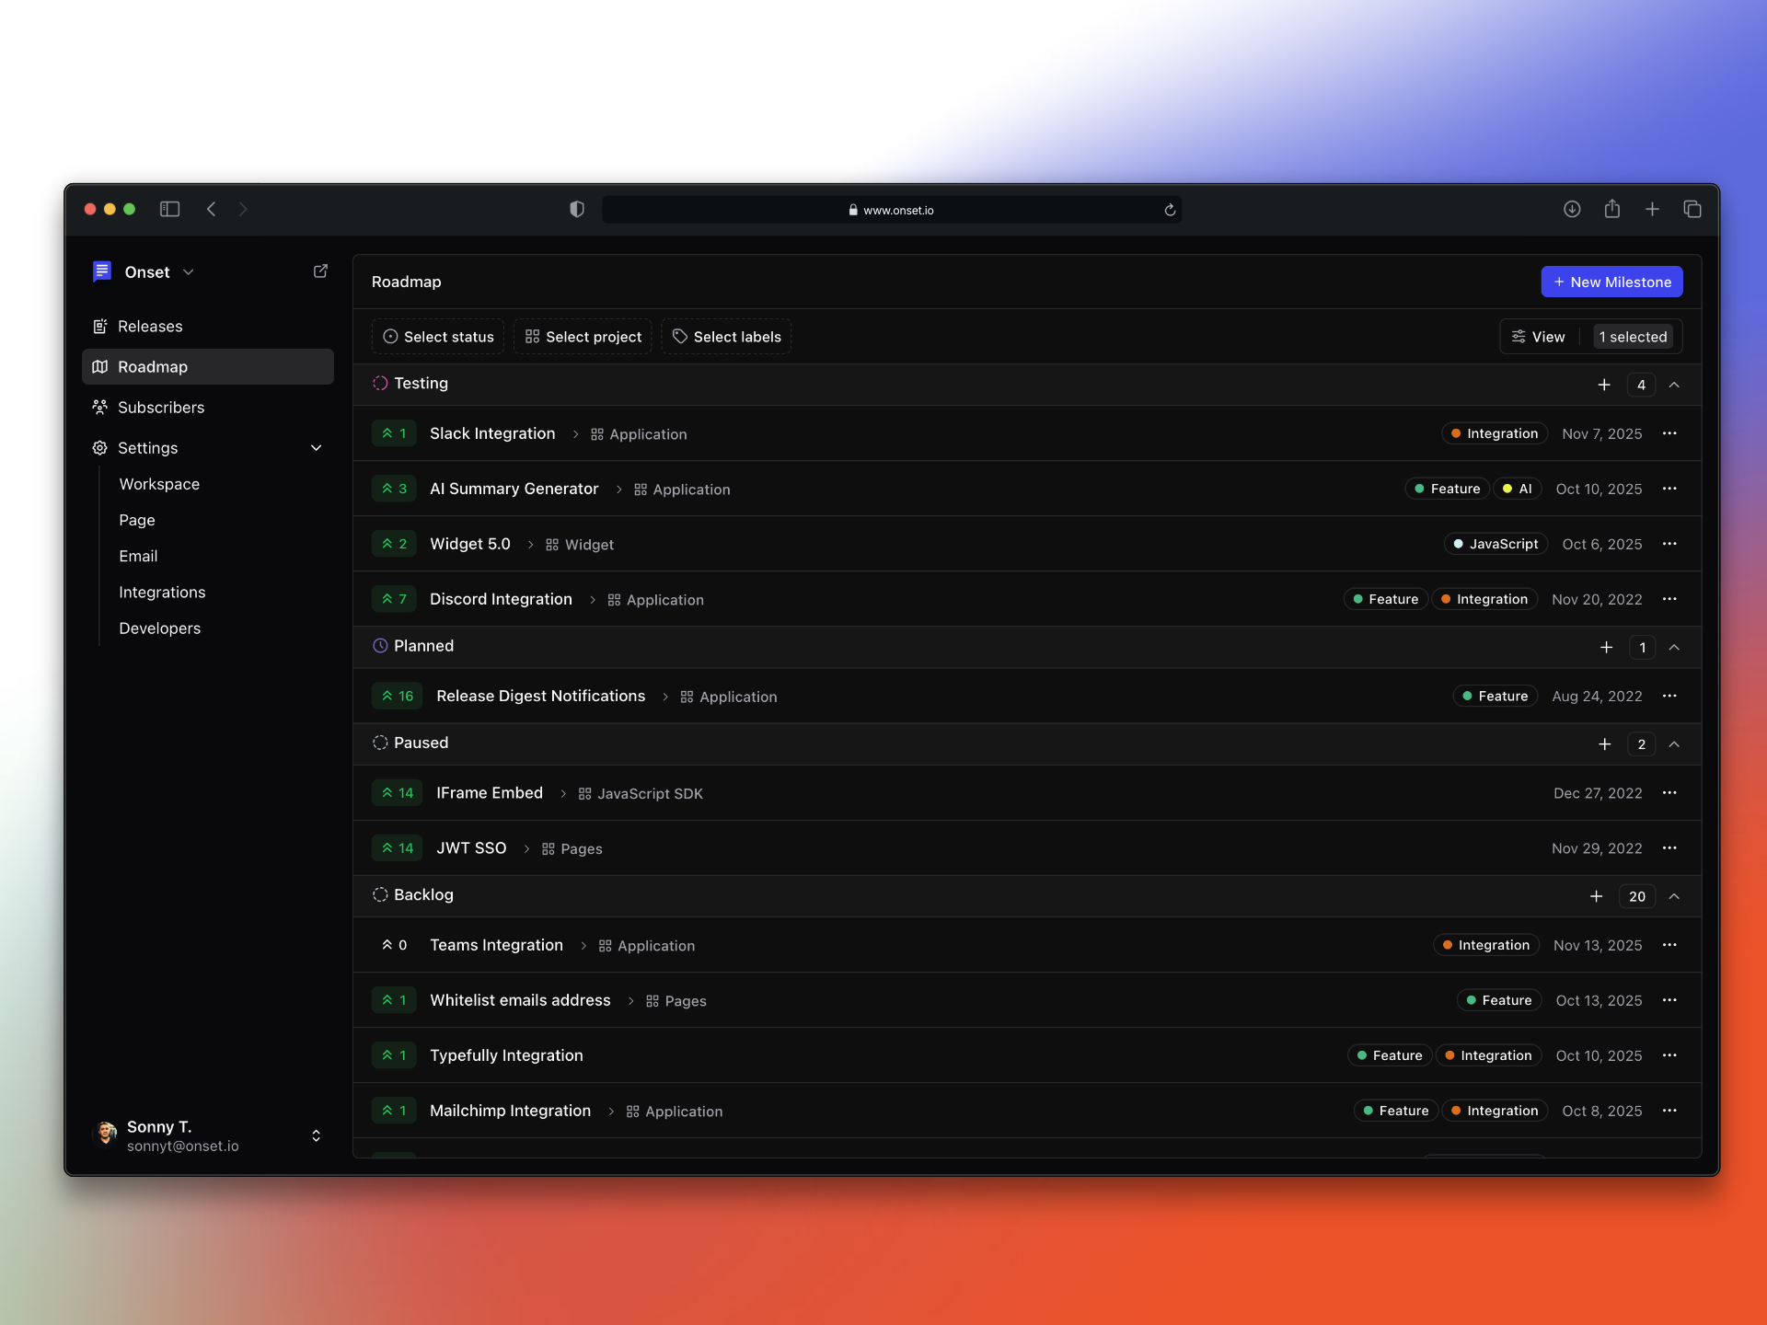This screenshot has width=1767, height=1325.
Task: Collapse the Testing section
Action: [x=1675, y=385]
